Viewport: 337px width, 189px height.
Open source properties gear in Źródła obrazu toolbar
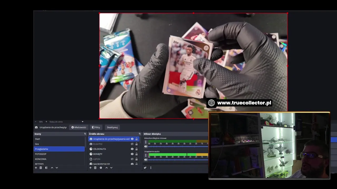pos(101,168)
